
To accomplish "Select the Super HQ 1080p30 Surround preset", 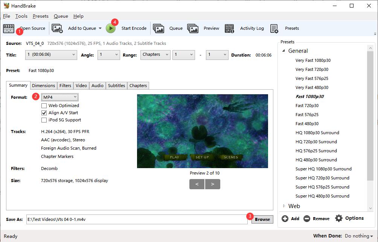I will pyautogui.click(x=323, y=169).
